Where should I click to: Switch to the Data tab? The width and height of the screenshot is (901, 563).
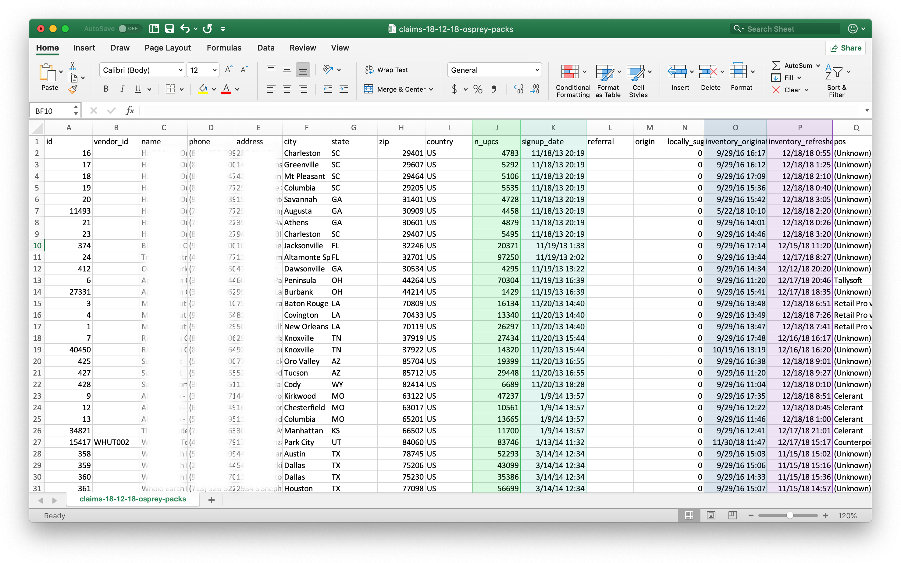[265, 48]
